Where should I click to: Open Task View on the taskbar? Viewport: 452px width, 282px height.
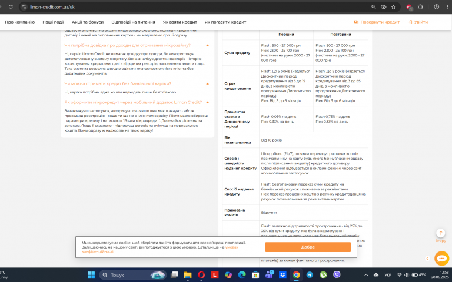coord(174,275)
